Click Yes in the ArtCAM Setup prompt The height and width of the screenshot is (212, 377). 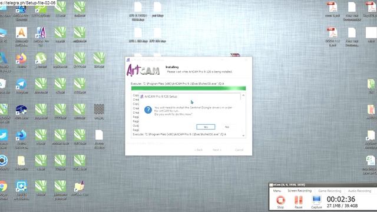tap(206, 127)
